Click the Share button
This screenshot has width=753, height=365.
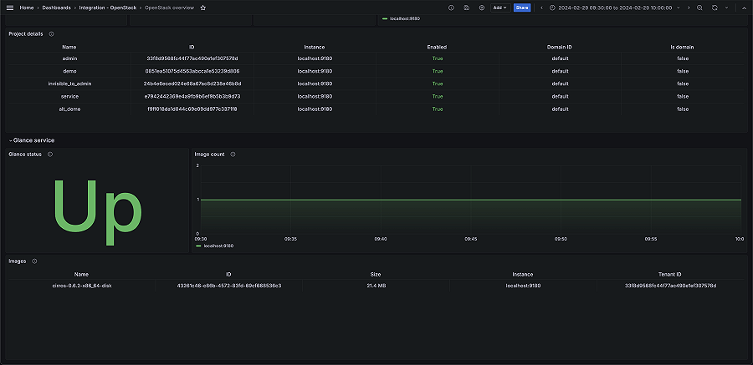(x=522, y=8)
